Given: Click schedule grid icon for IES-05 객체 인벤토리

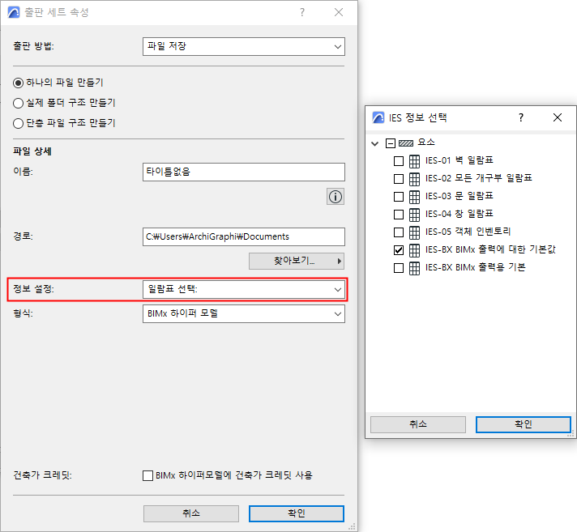Looking at the screenshot, I should (x=414, y=232).
